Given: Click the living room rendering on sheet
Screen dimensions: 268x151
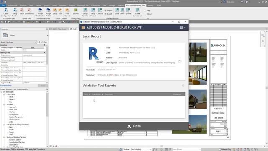Looking at the screenshot, I should click(198, 75).
